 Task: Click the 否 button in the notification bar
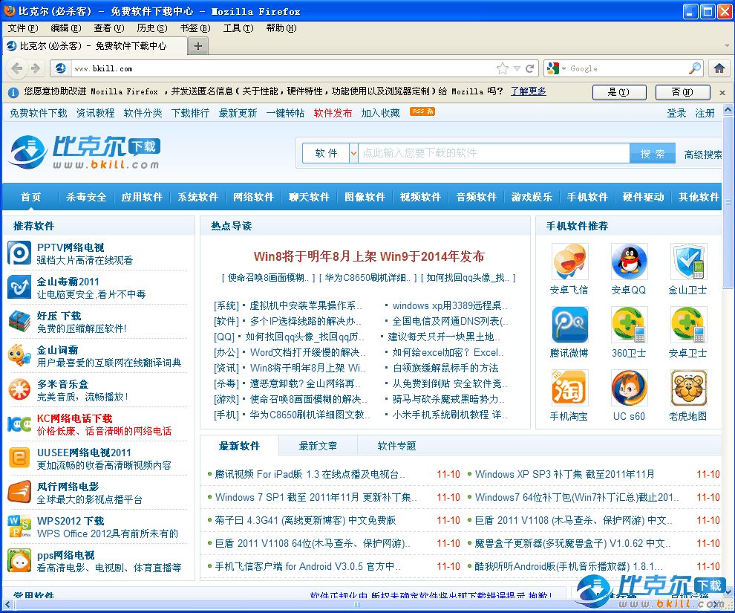pyautogui.click(x=682, y=92)
